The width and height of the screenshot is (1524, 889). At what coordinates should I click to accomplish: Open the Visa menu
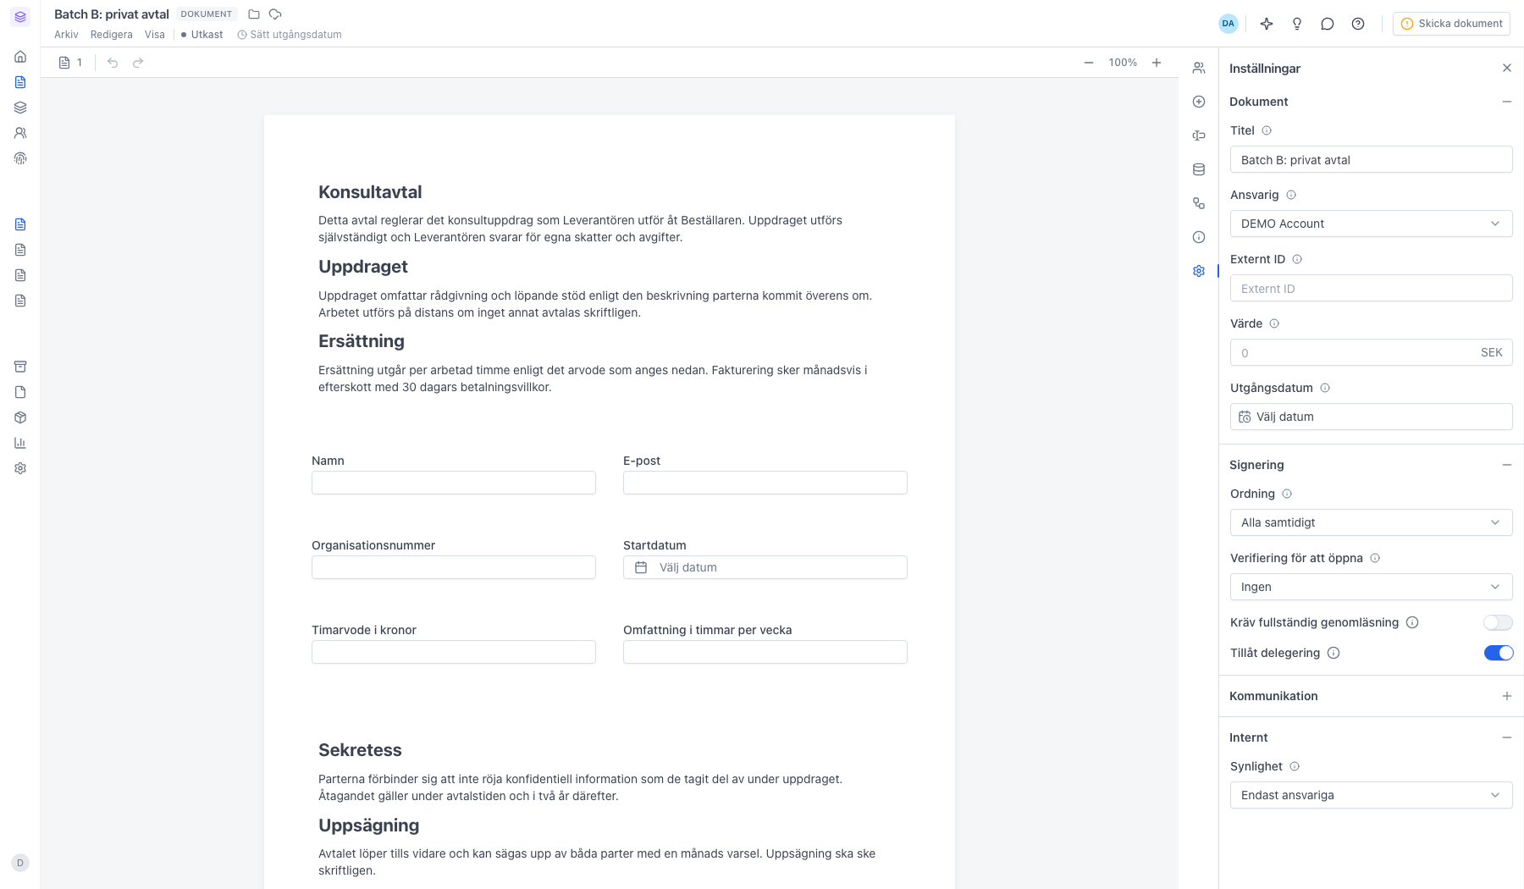click(x=155, y=35)
